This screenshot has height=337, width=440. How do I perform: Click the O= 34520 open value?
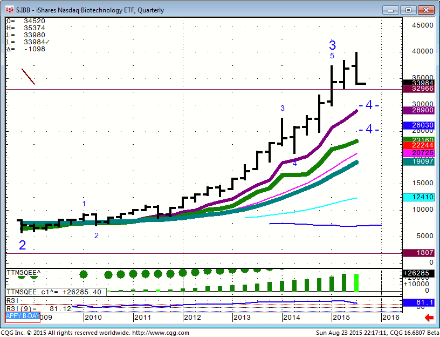[25, 21]
